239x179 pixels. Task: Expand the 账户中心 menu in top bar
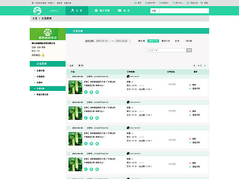[178, 3]
